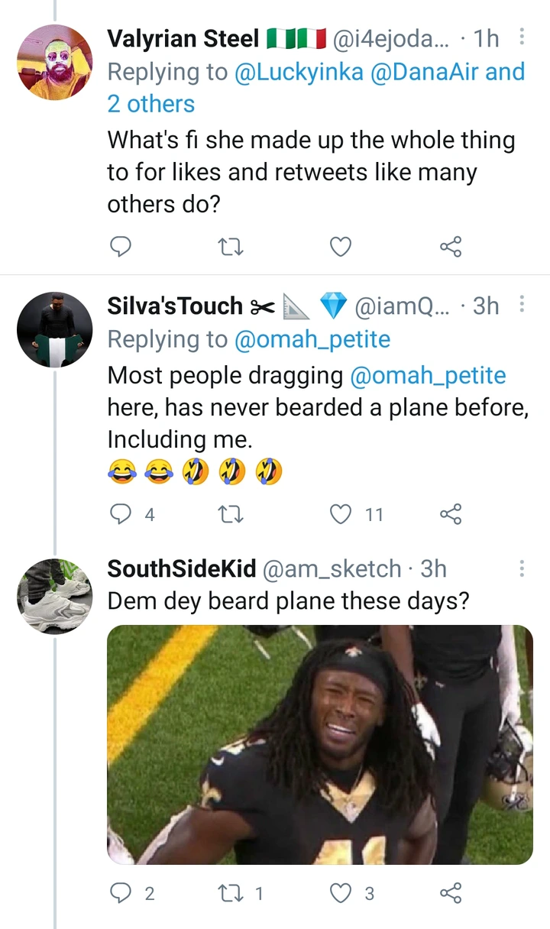550x929 pixels.
Task: Reply to Valyrian Steel's tweet
Action: pos(120,247)
